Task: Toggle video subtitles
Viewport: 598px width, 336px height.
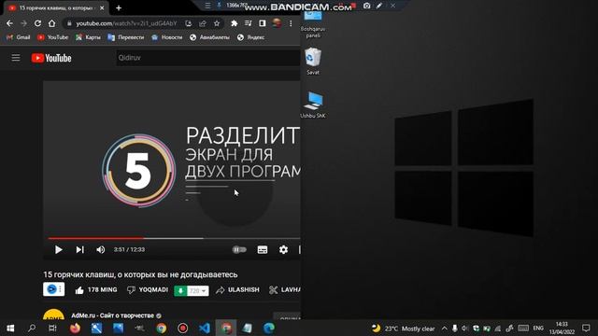Action: (x=263, y=249)
